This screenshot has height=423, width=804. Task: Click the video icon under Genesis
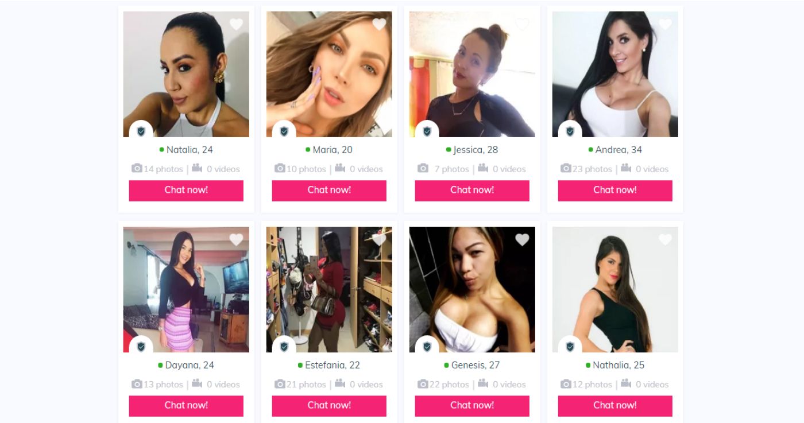tap(483, 383)
